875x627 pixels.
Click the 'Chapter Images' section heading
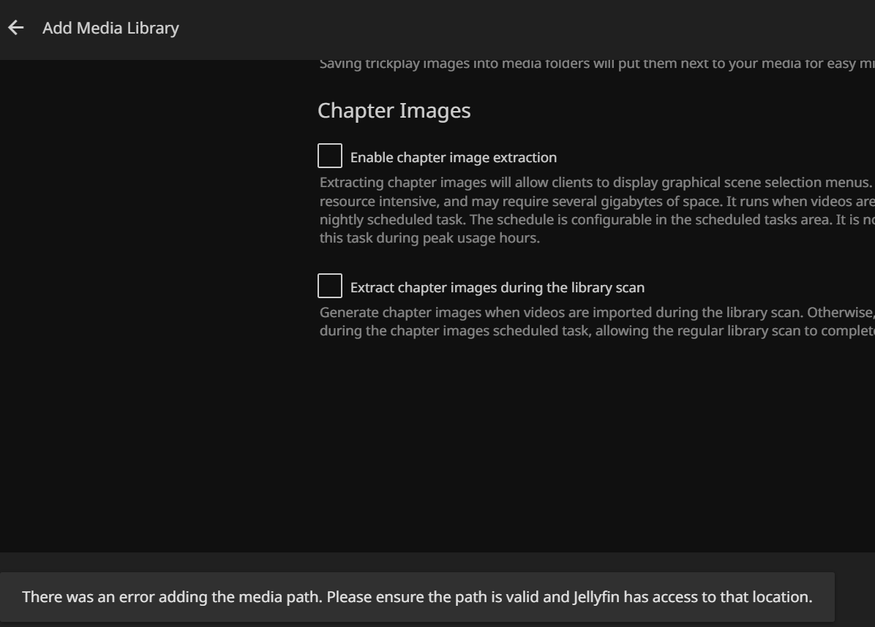(394, 111)
